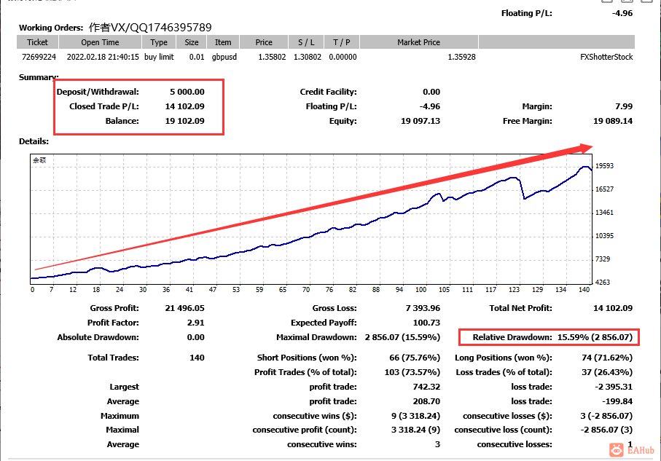The image size is (661, 461).
Task: Click largest loss trade value -2 395.31
Action: pyautogui.click(x=614, y=387)
